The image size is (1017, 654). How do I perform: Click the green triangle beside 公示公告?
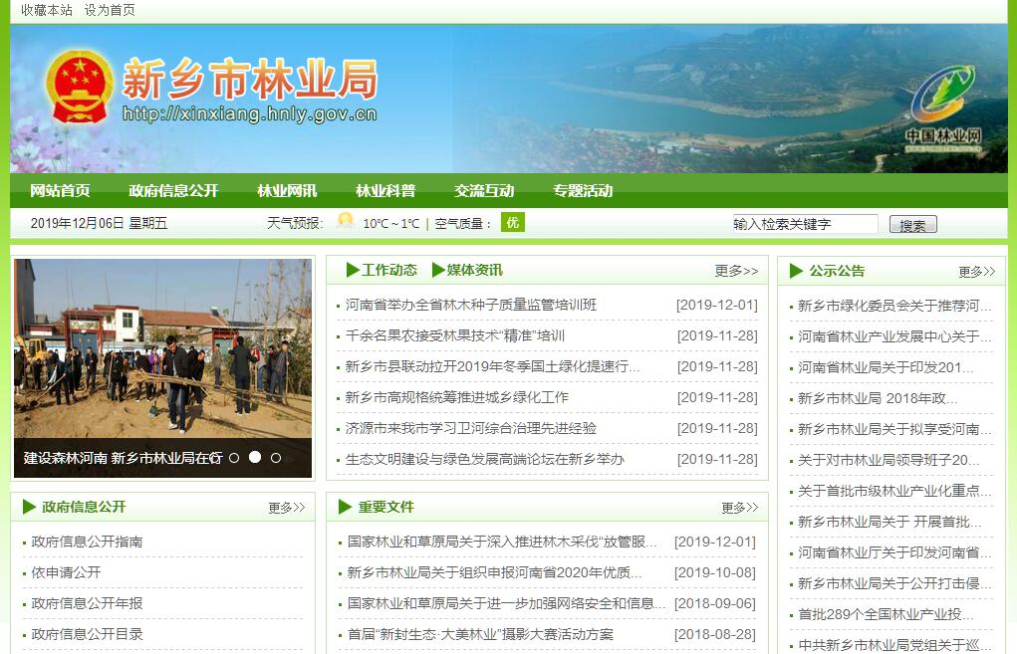point(796,271)
